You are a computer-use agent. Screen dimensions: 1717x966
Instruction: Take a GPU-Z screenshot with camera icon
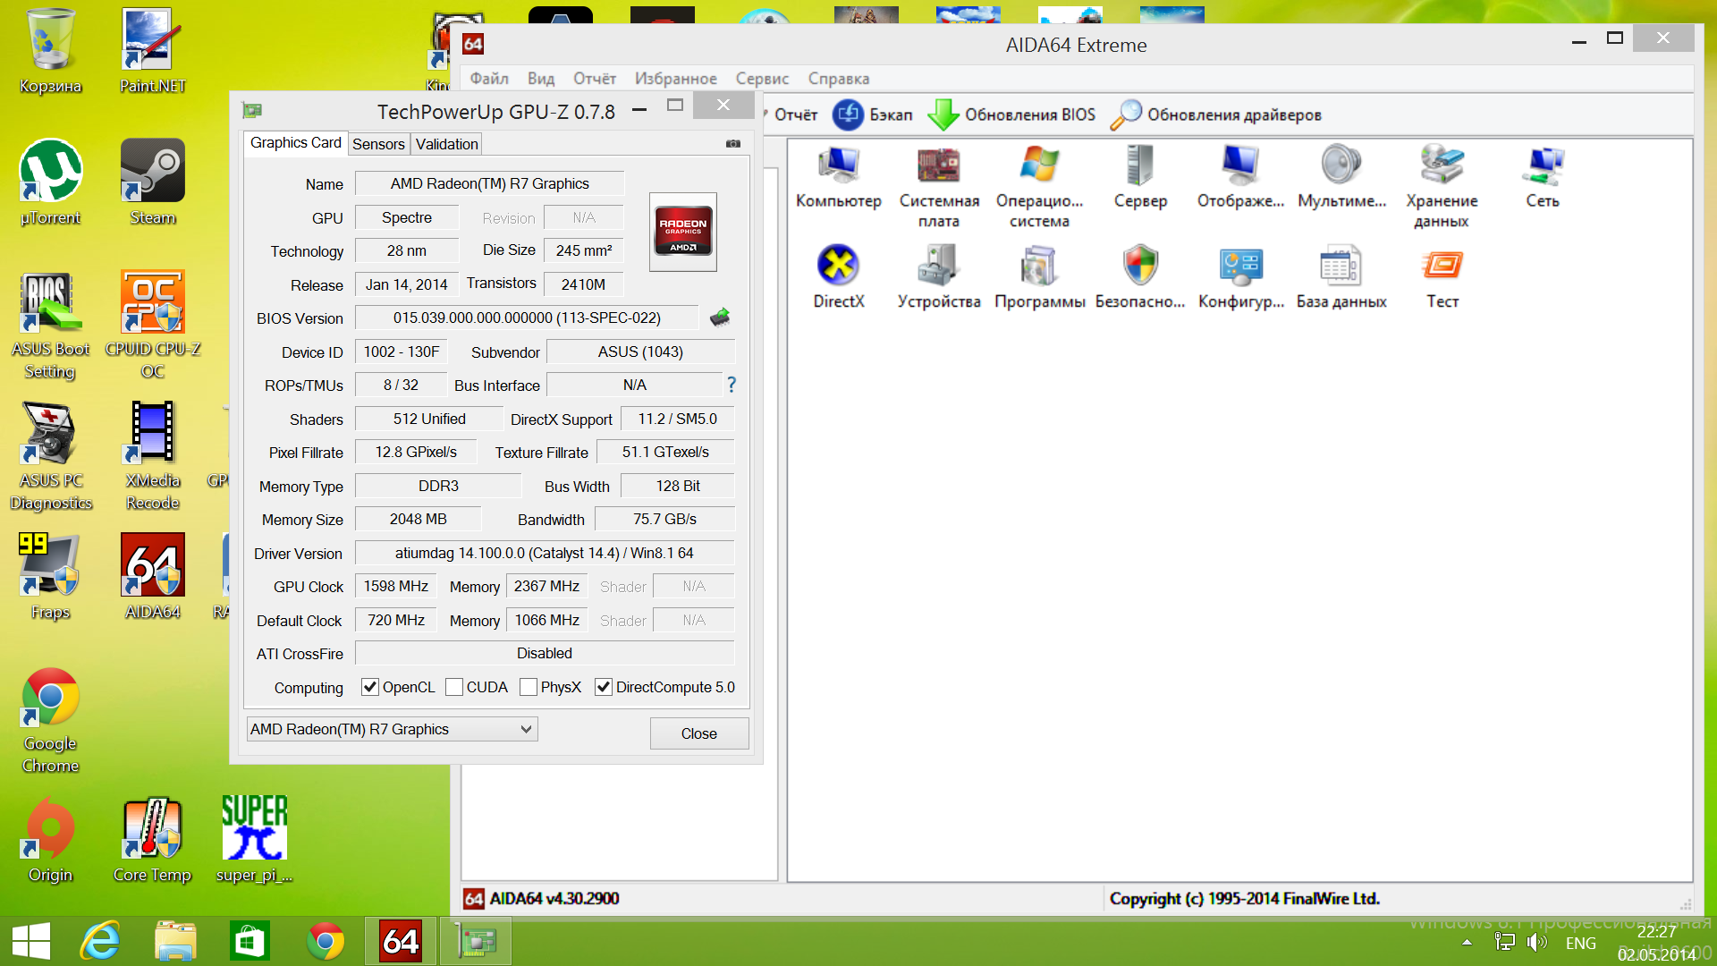(733, 143)
